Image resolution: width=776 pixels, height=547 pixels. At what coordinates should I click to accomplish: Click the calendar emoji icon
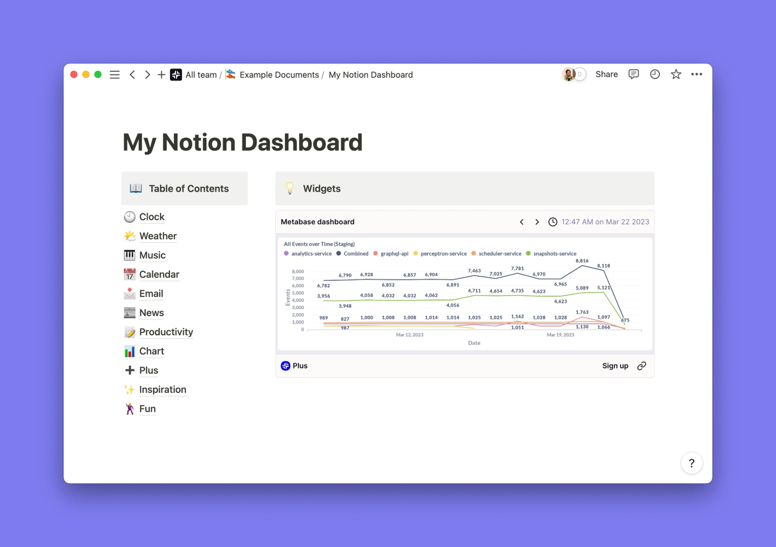click(130, 275)
